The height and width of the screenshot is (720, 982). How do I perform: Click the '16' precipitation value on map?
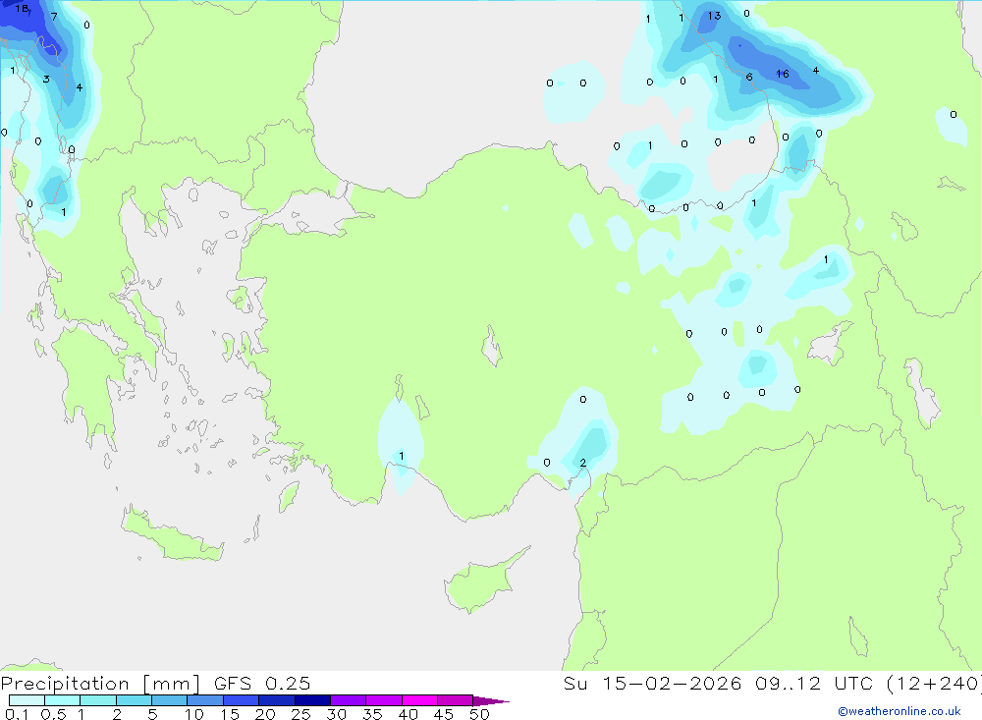click(x=783, y=74)
